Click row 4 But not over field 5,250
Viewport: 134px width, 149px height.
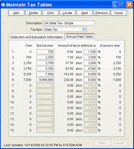45,69
